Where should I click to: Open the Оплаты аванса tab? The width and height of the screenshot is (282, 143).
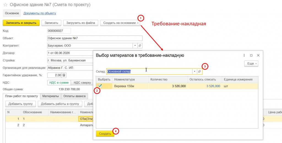click(x=74, y=96)
